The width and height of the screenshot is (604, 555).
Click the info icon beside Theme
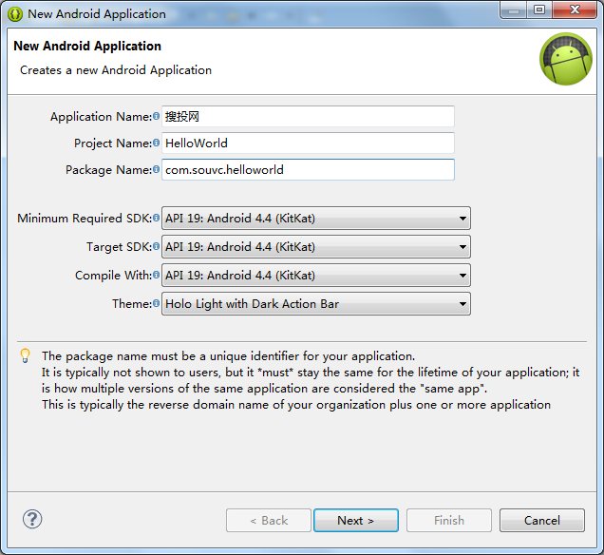(x=156, y=303)
